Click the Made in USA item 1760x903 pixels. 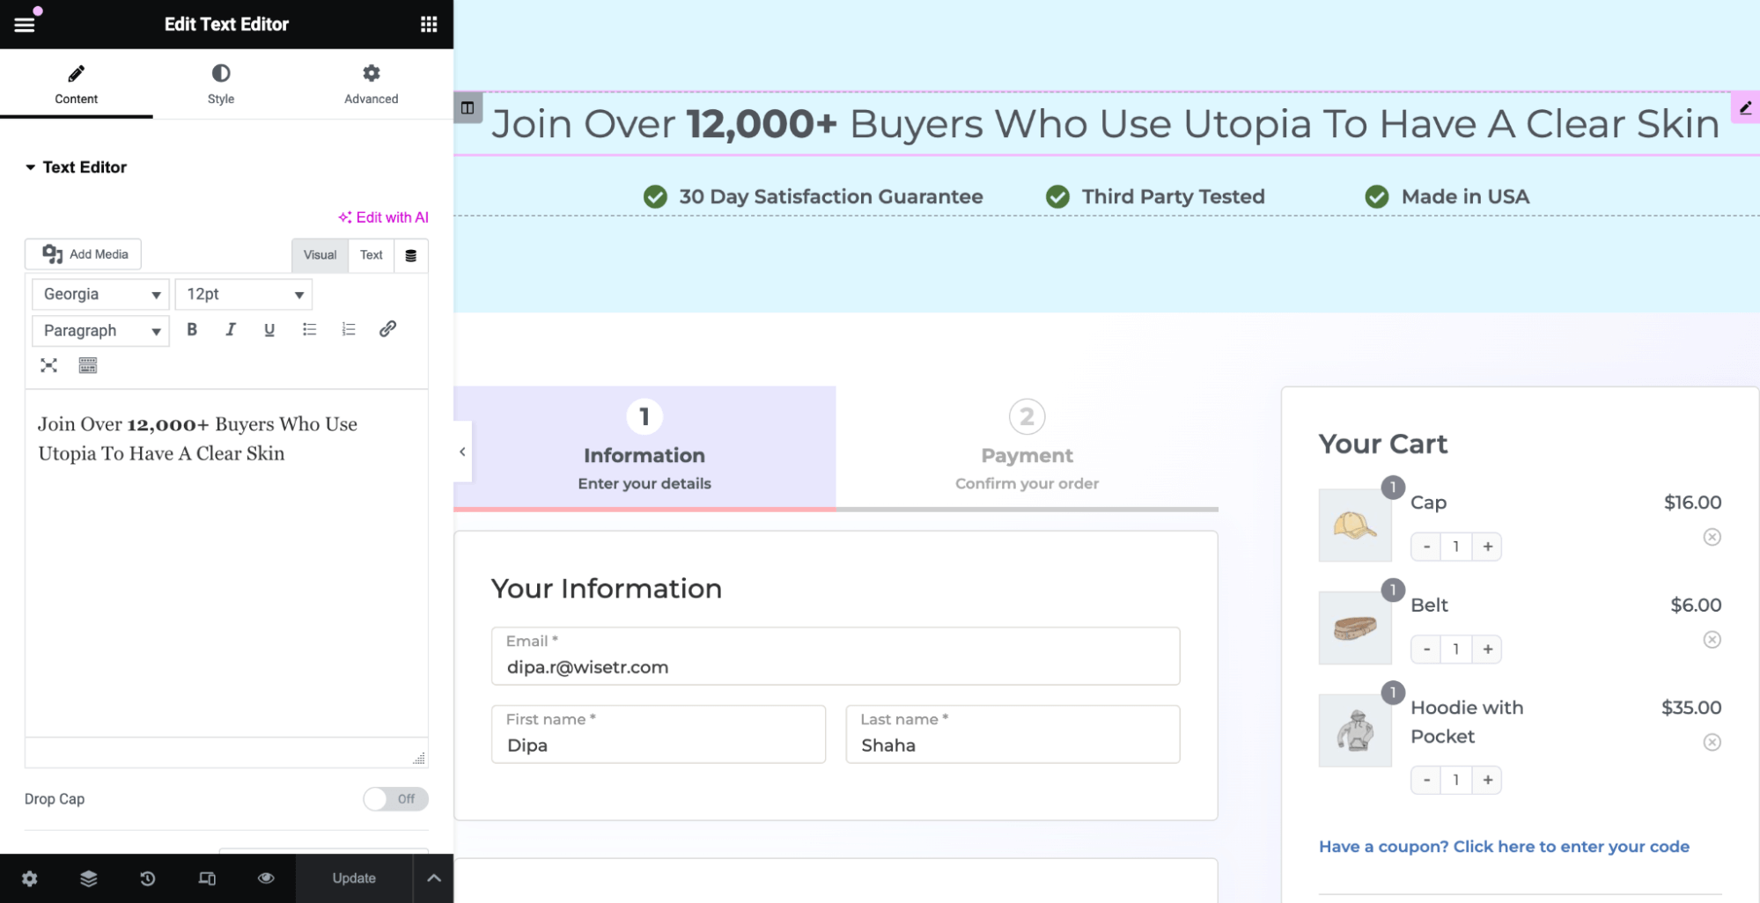coord(1447,196)
